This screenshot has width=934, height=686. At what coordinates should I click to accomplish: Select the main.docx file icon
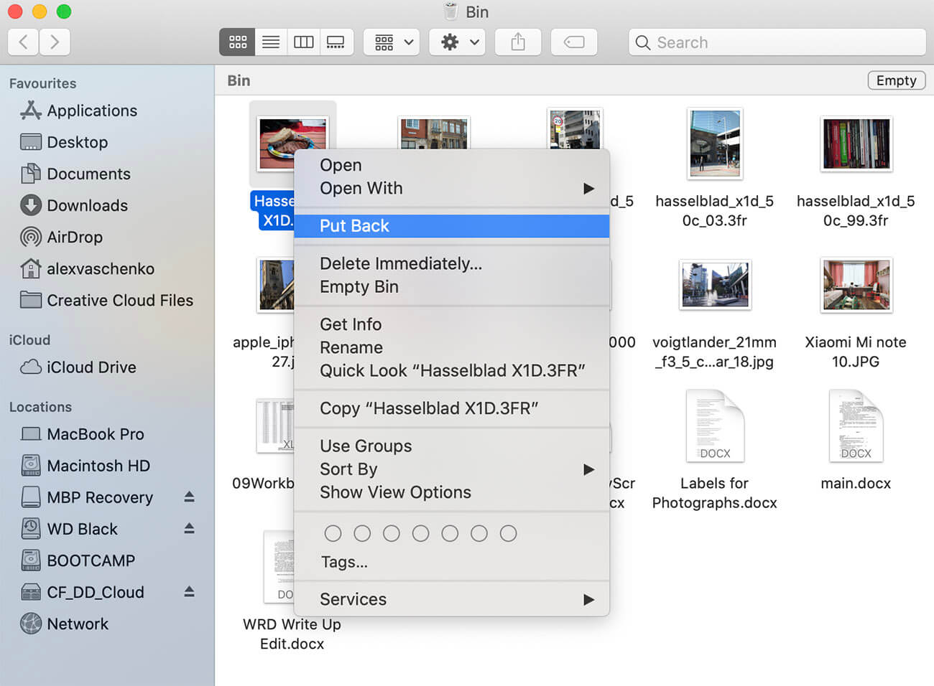(x=856, y=426)
